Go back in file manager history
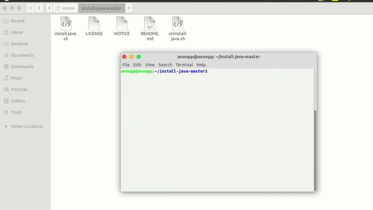 click(x=31, y=8)
